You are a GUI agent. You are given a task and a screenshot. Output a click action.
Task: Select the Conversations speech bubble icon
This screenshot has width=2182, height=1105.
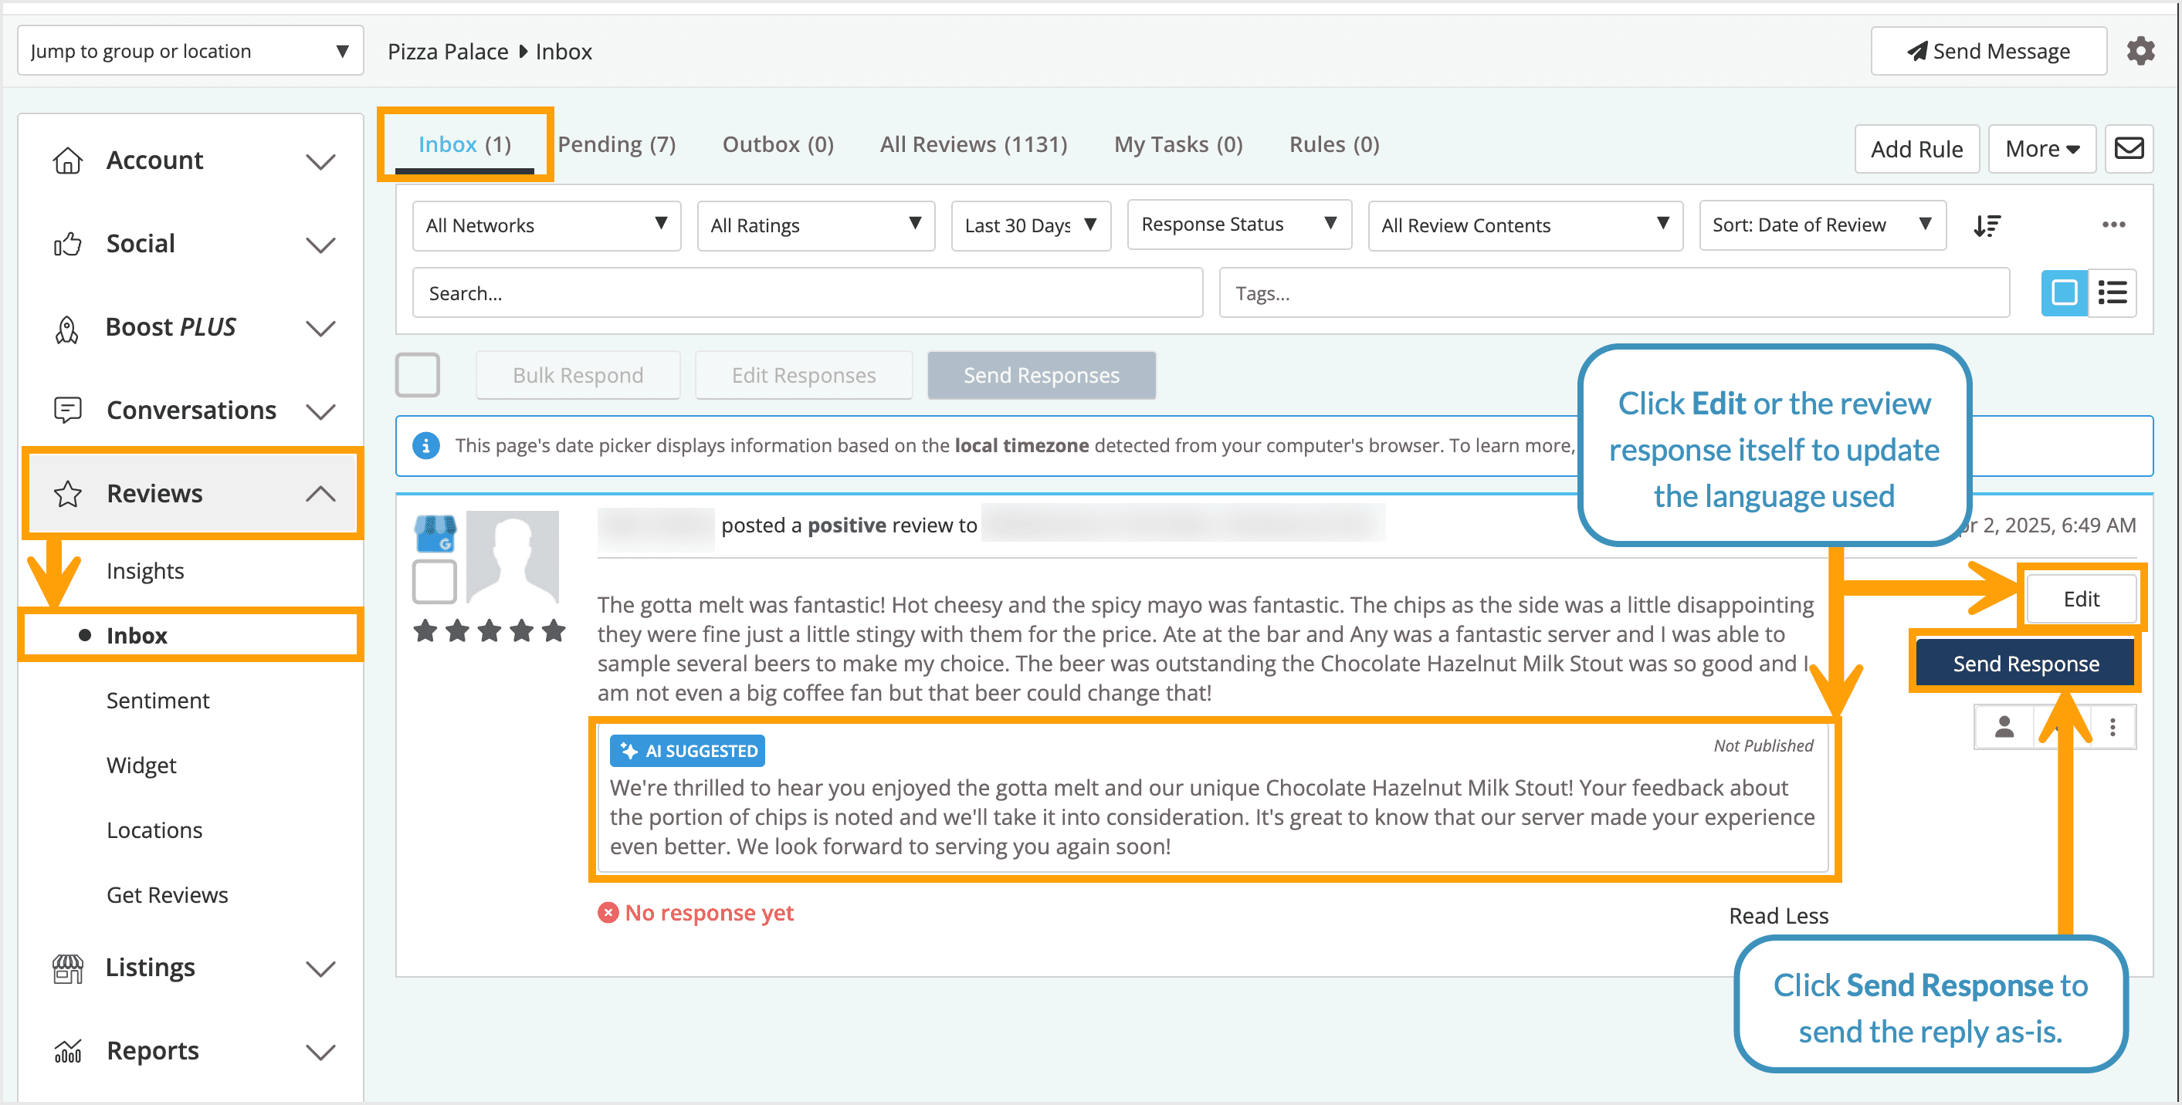[x=68, y=410]
